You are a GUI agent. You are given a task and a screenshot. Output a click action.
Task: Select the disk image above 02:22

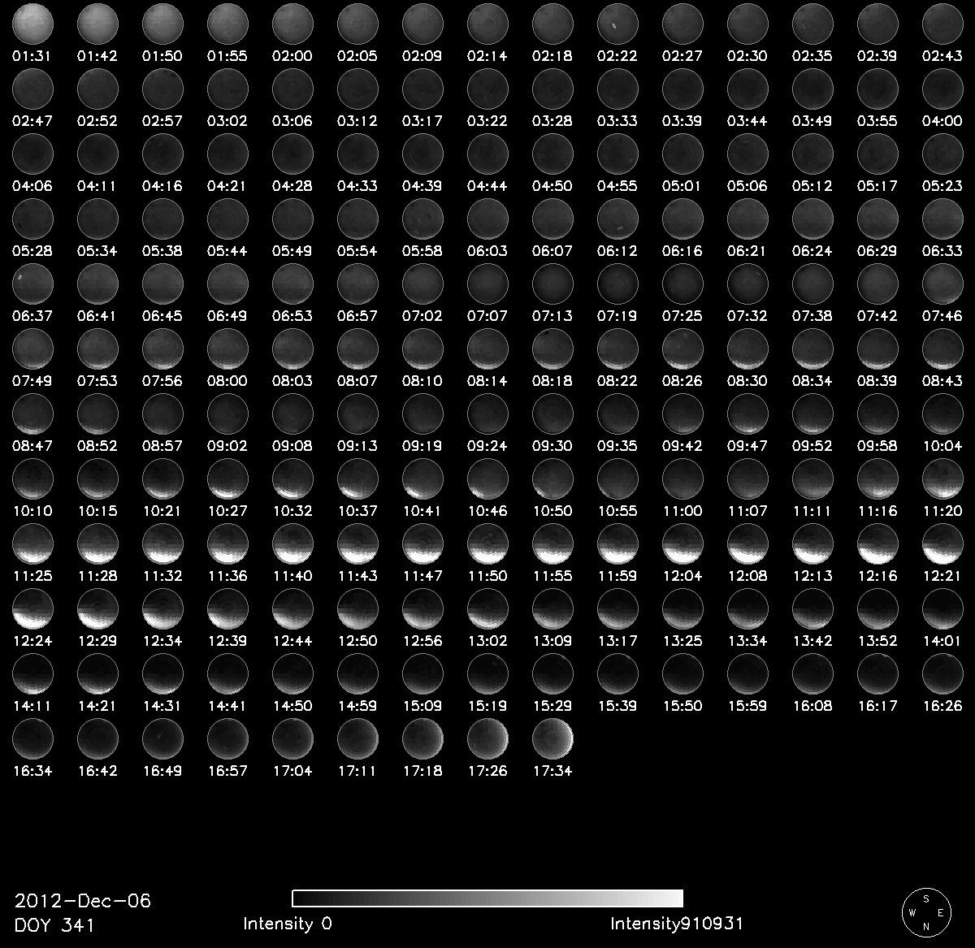click(617, 23)
